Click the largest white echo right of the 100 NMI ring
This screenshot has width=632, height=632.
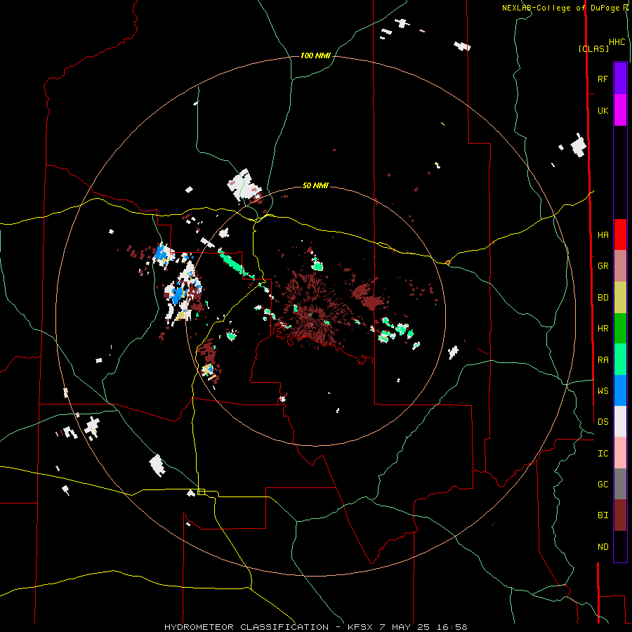coord(579,145)
